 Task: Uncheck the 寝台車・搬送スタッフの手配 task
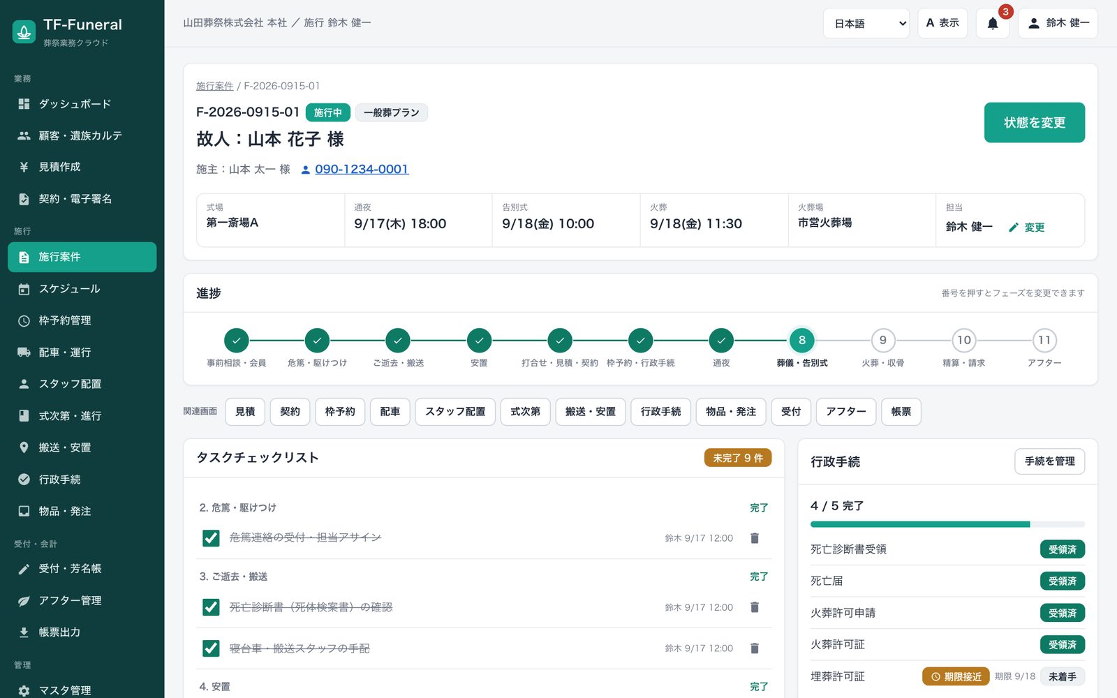[211, 648]
